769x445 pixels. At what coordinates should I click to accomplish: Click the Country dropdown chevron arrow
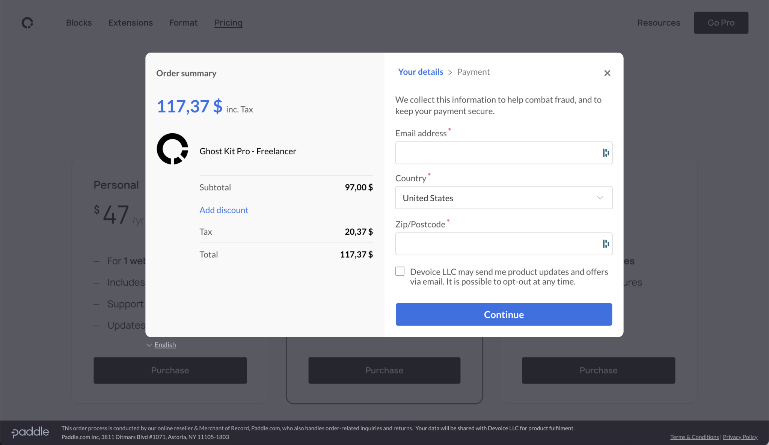point(600,198)
